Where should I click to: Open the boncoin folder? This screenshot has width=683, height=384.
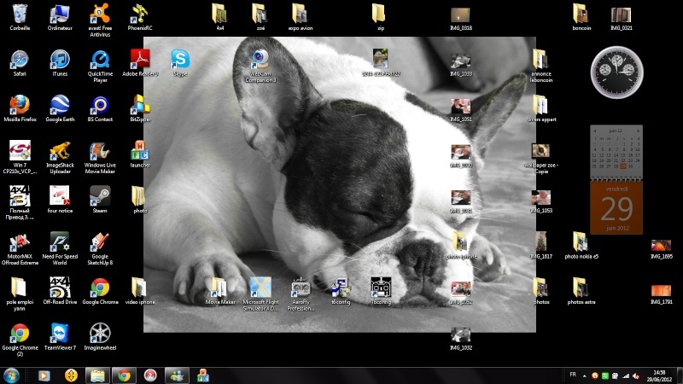coord(581,17)
